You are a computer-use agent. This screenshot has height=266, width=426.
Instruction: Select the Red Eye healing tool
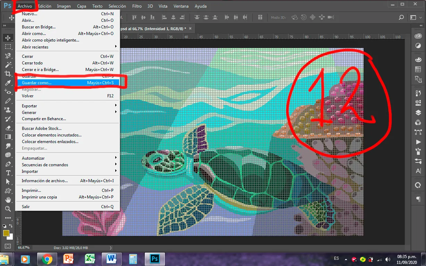pos(8,91)
